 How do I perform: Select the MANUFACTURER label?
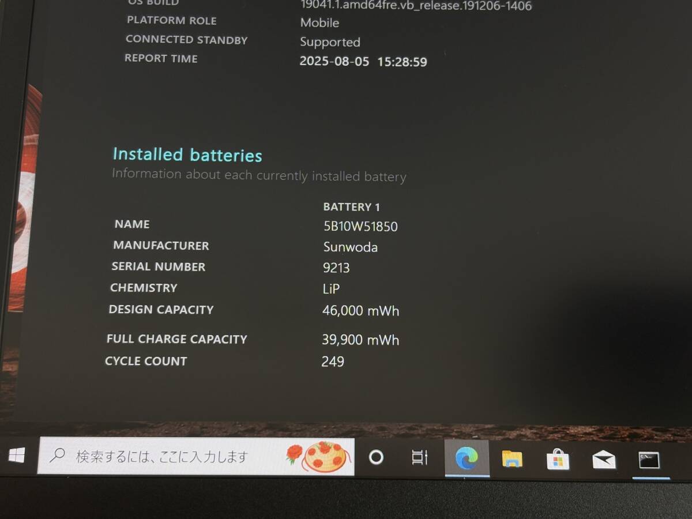click(161, 246)
